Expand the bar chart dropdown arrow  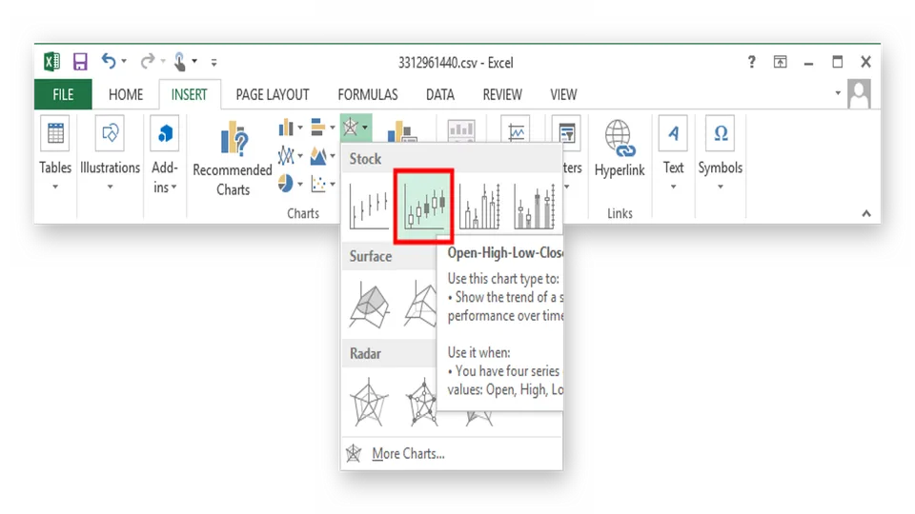[332, 128]
